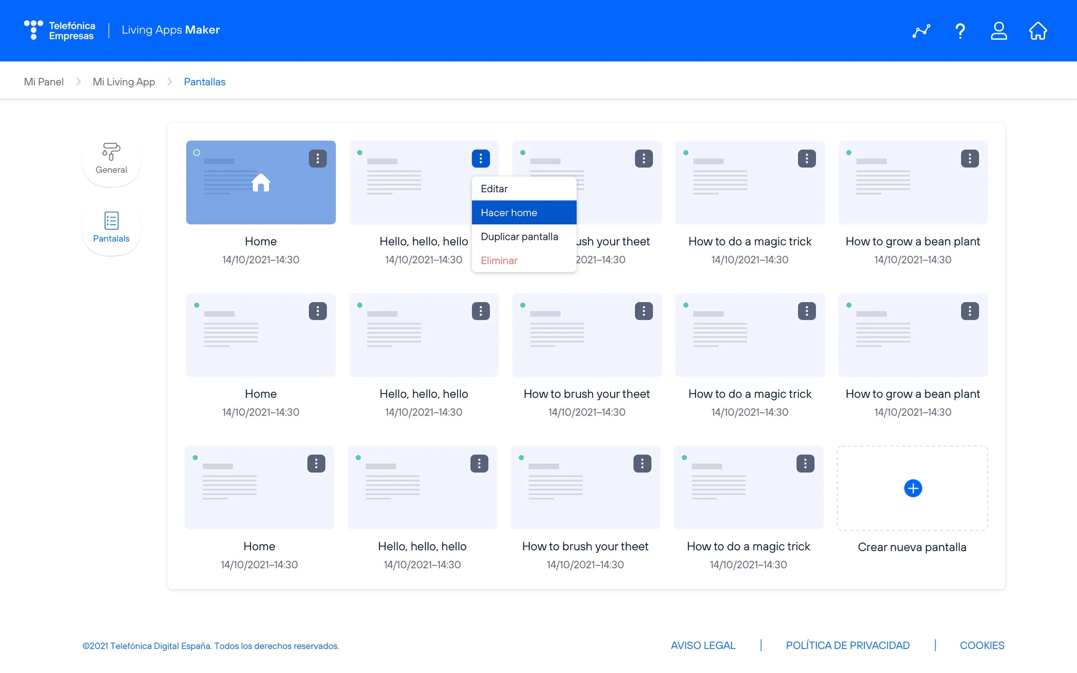This screenshot has height=673, width=1077.
Task: Open the COOKIES link in the footer
Action: pos(982,645)
